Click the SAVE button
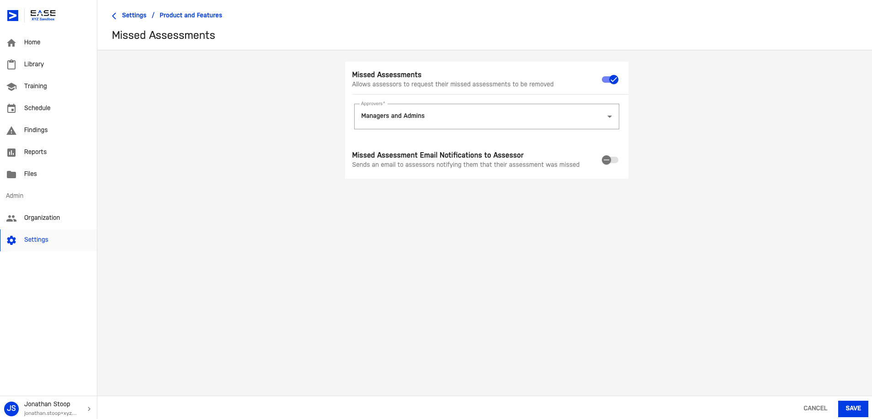This screenshot has width=872, height=419. [853, 408]
